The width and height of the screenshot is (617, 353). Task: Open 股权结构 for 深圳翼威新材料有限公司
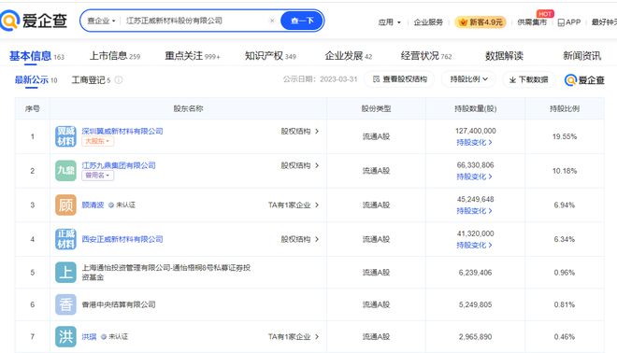point(300,131)
